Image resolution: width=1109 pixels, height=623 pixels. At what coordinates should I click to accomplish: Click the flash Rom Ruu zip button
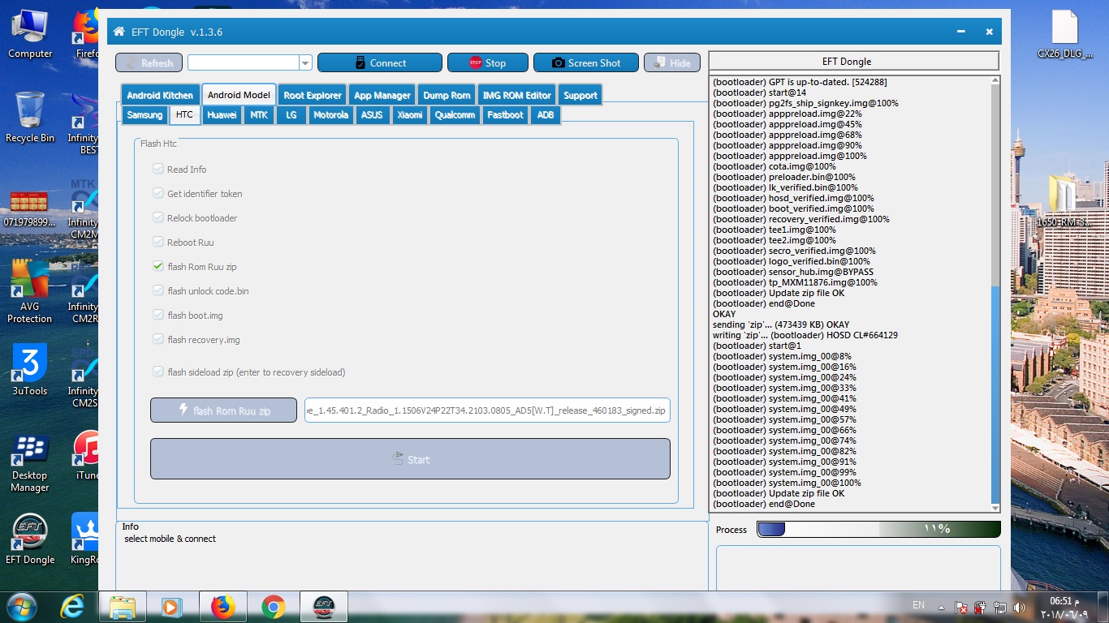(x=223, y=410)
